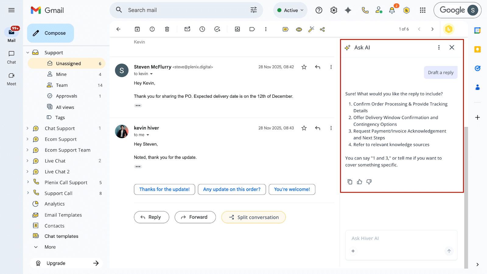Viewport: 487px width, 274px height.
Task: Add to tasks with the checkmark icon
Action: [217, 29]
